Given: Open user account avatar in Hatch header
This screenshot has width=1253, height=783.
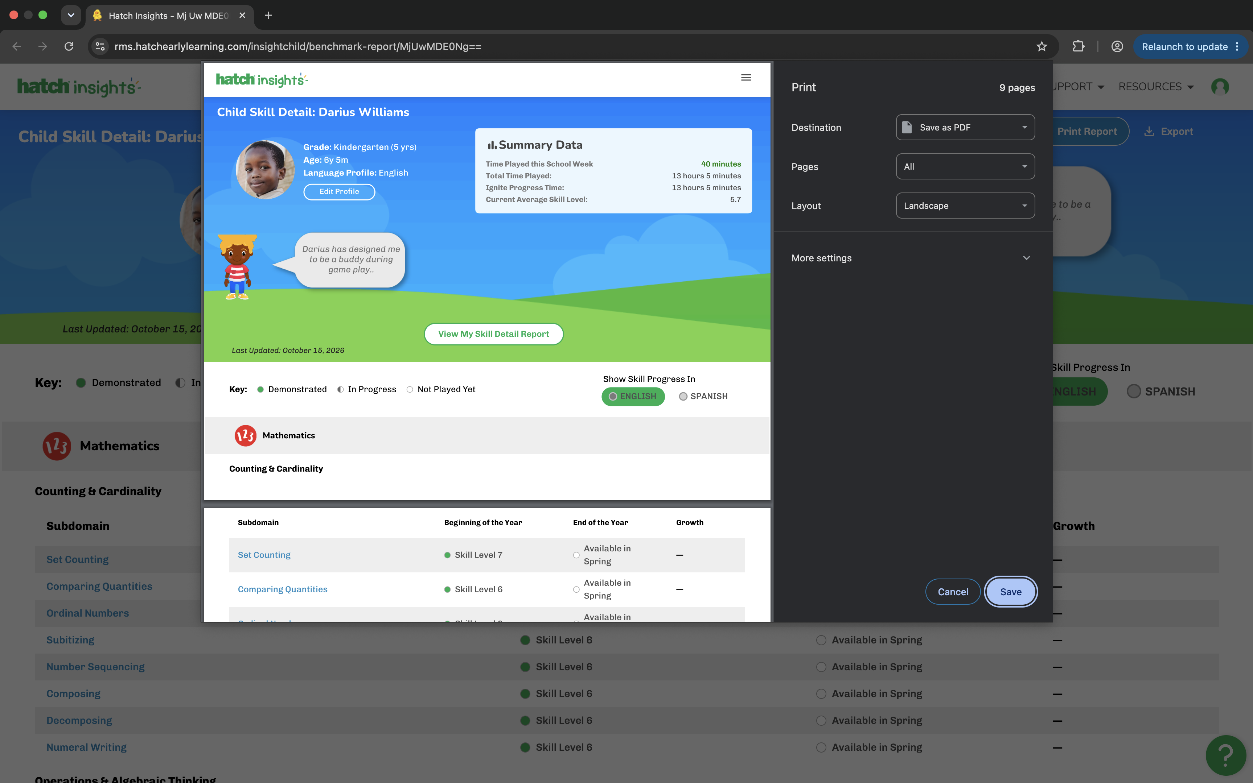Looking at the screenshot, I should (1220, 87).
